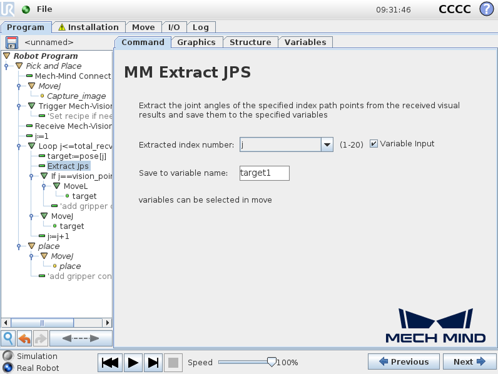The width and height of the screenshot is (498, 374).
Task: Select the Real Robot radio button
Action: (x=8, y=368)
